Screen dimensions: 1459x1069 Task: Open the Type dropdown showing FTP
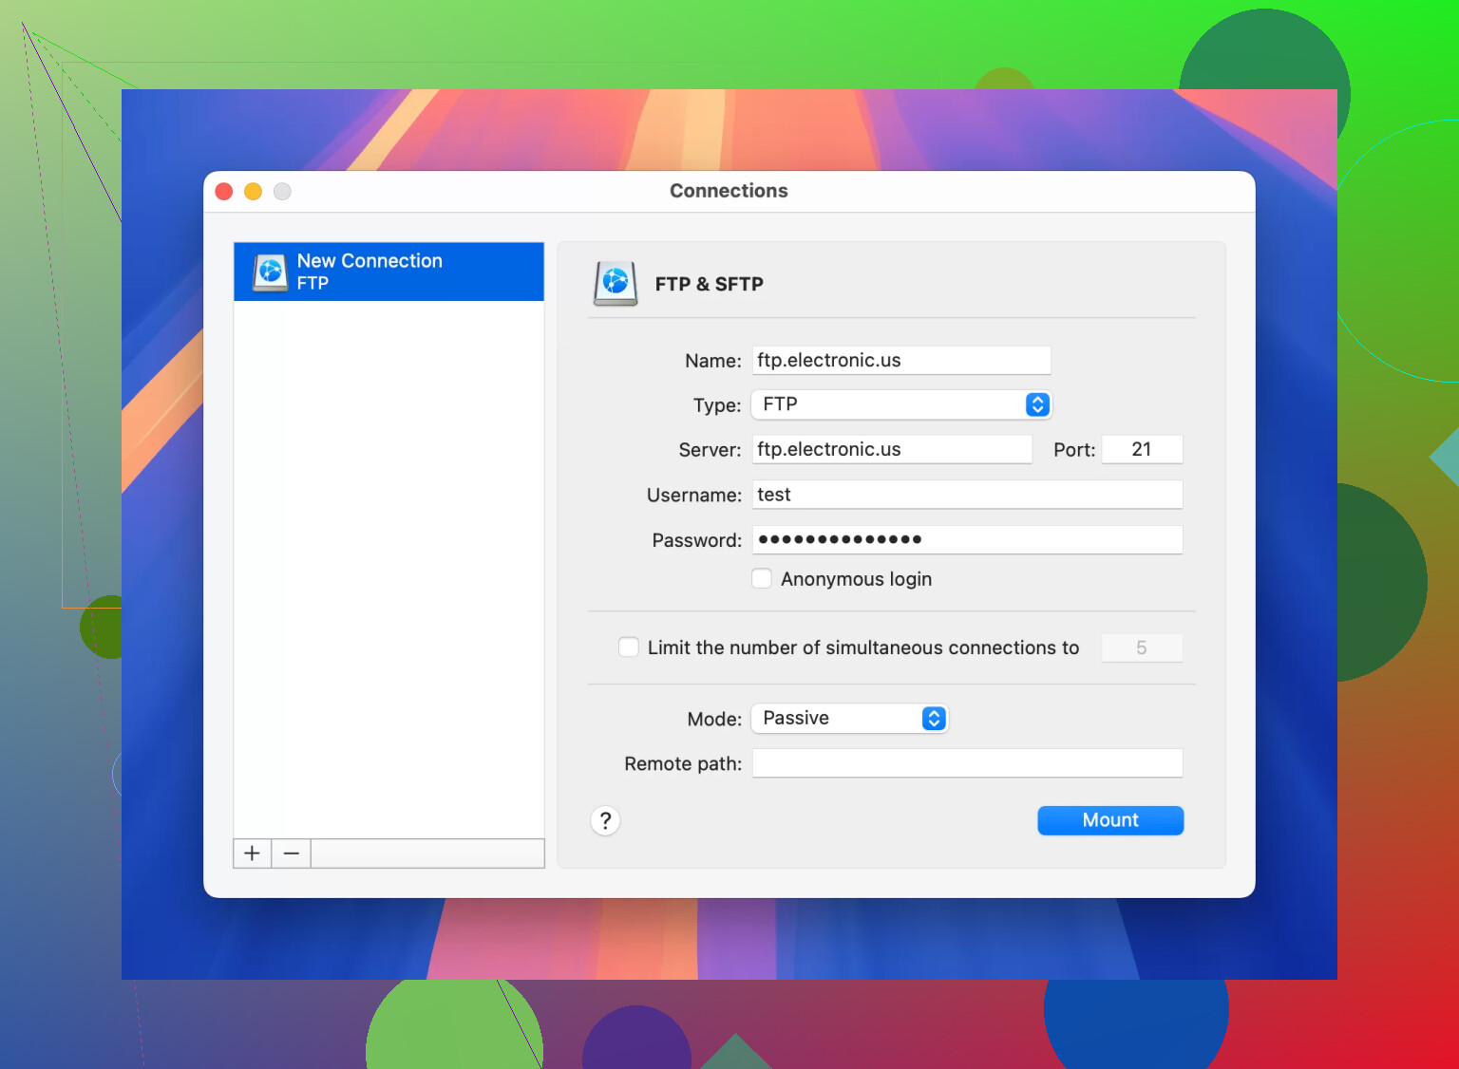[x=901, y=404]
